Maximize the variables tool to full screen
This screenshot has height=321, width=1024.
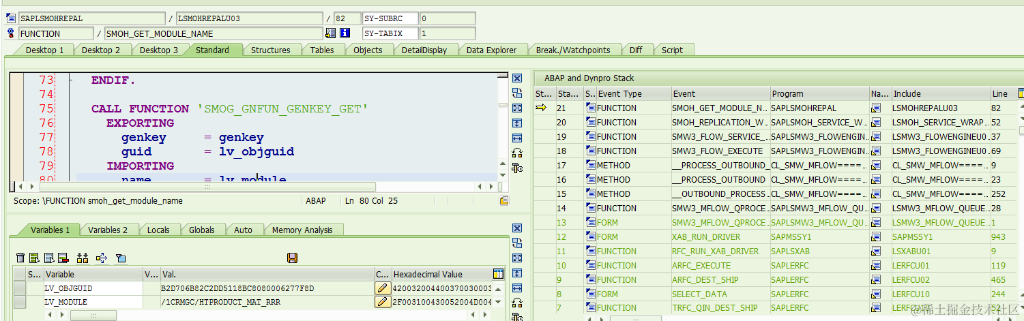pyautogui.click(x=517, y=258)
